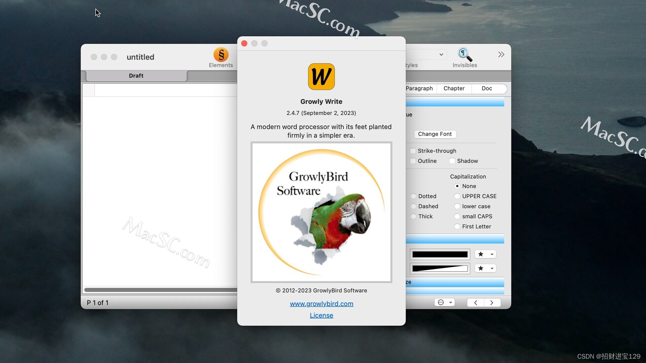
Task: Open the License link
Action: pyautogui.click(x=321, y=315)
